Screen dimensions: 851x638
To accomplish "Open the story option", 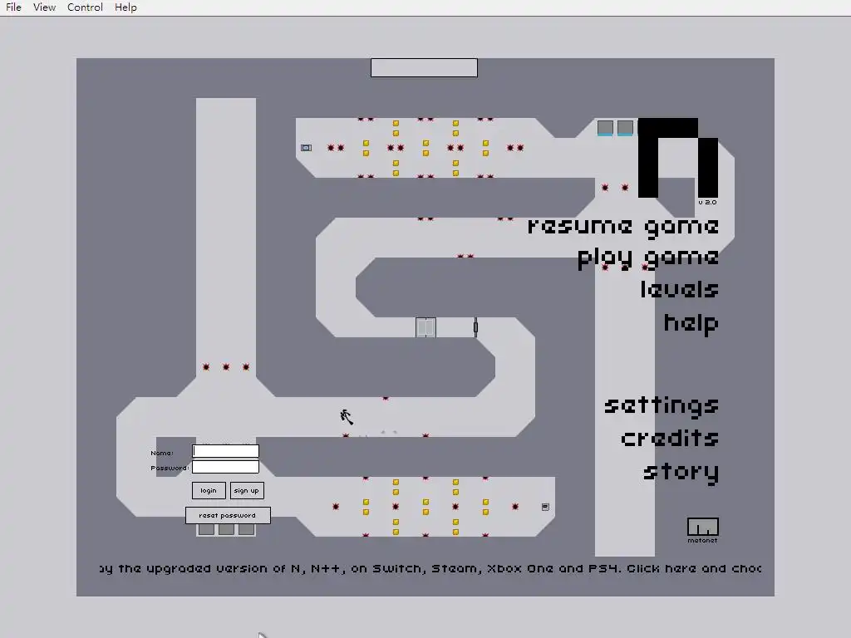I will [681, 473].
